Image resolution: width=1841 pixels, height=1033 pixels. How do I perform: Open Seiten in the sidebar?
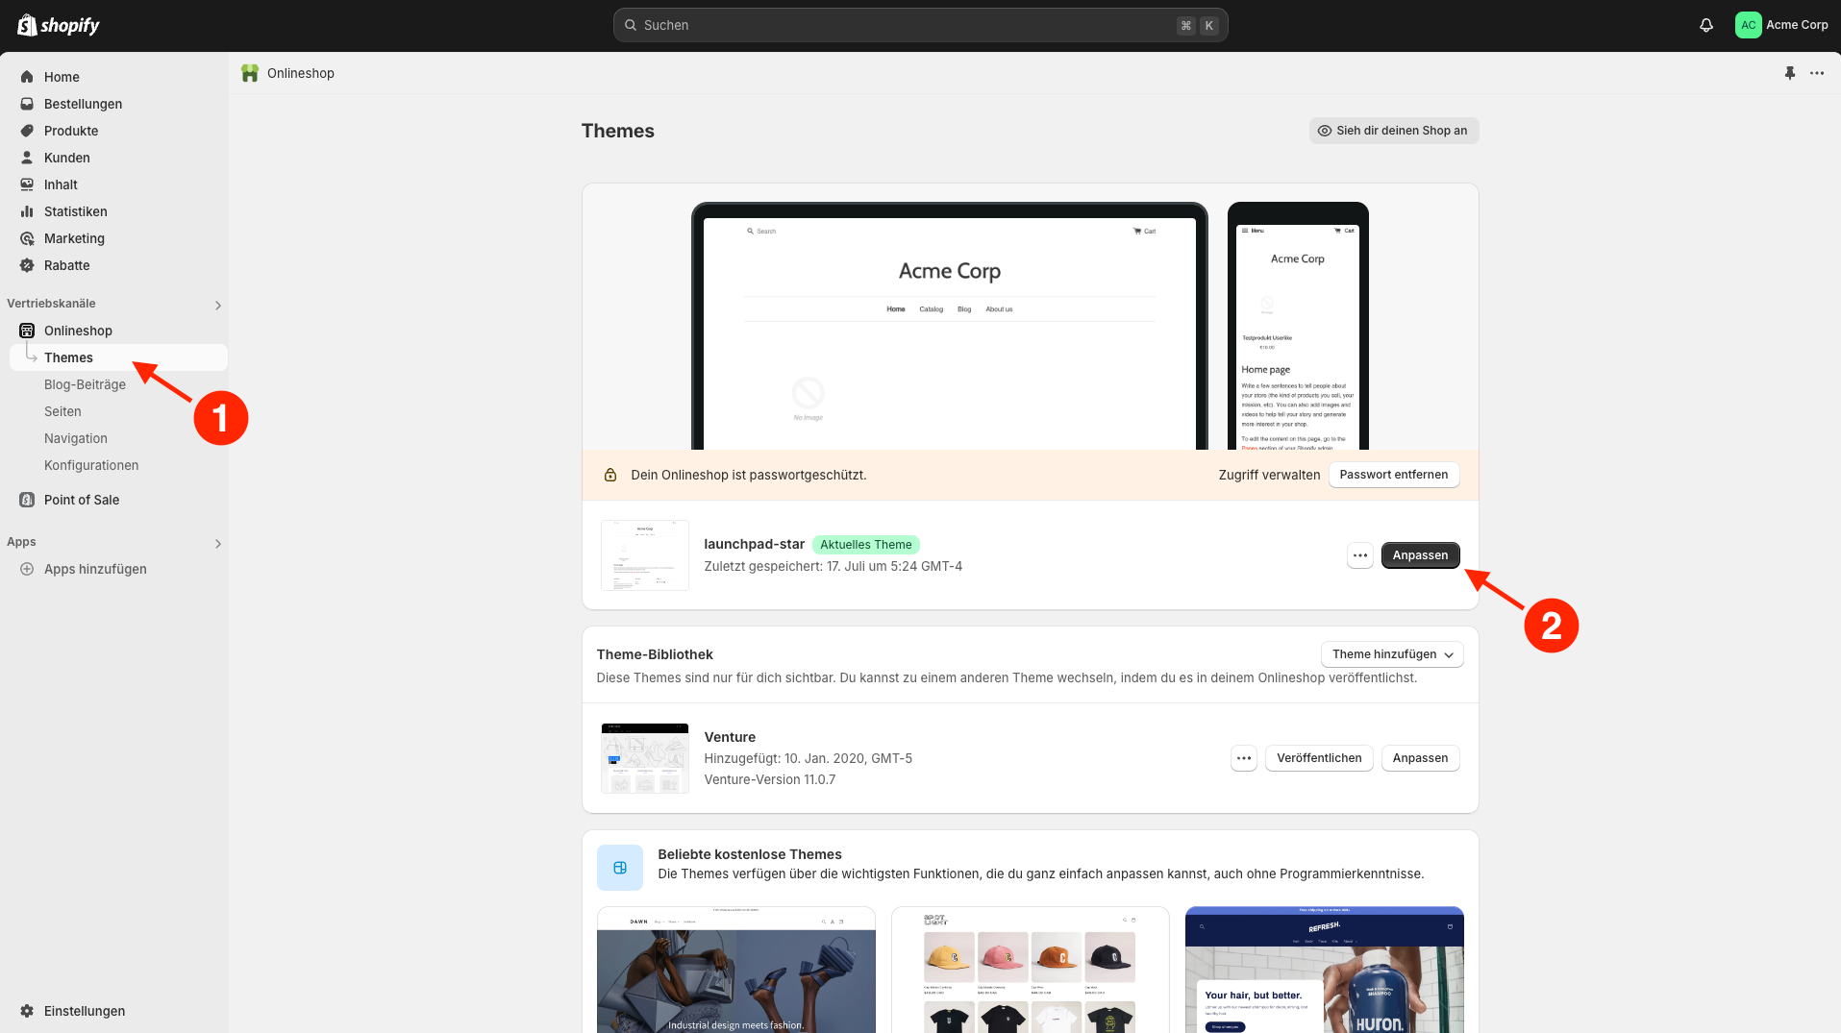[x=62, y=411]
